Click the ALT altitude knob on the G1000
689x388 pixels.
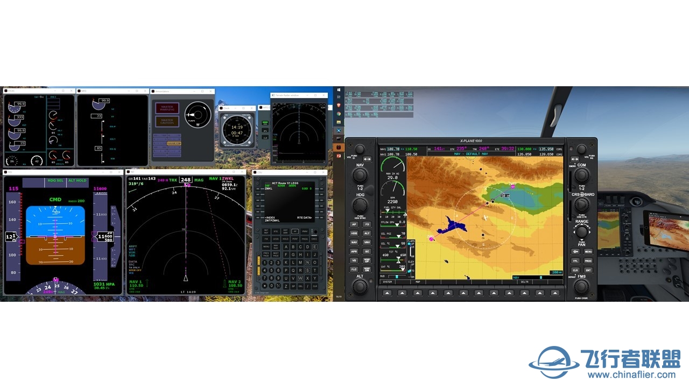(360, 286)
